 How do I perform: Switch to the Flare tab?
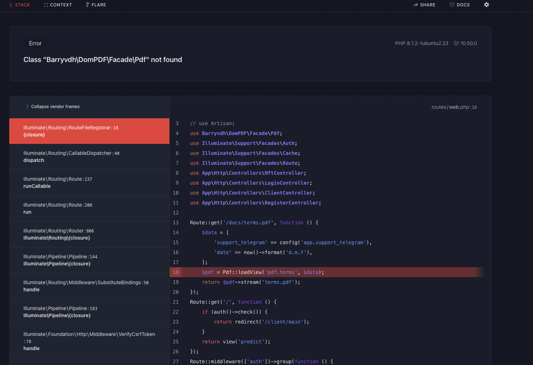(x=99, y=5)
